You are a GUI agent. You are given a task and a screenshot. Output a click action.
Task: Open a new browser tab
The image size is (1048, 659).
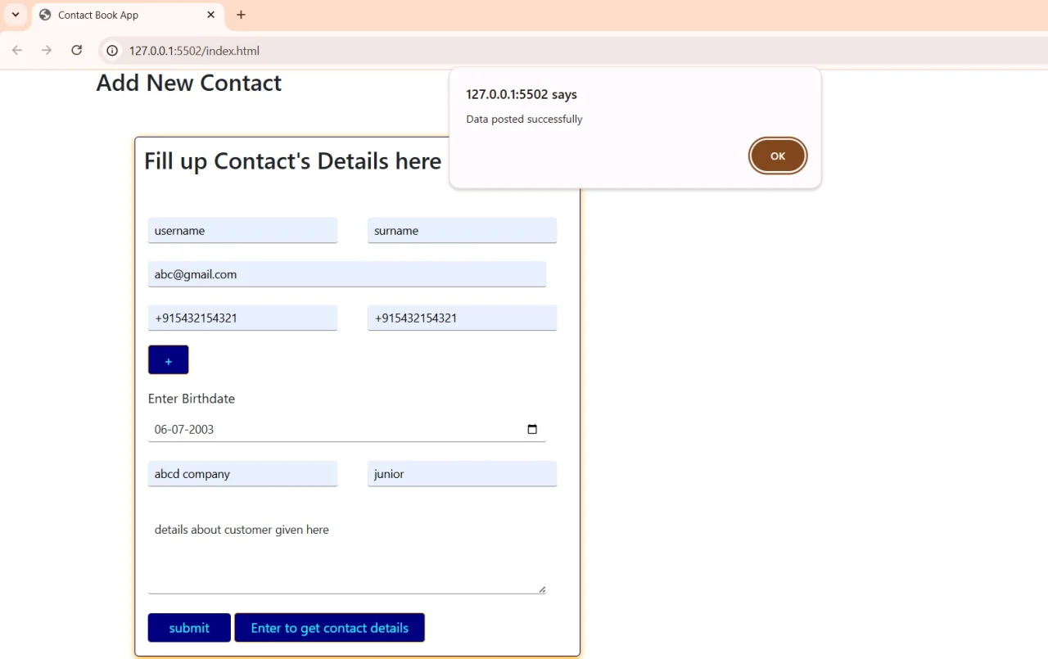pos(241,15)
